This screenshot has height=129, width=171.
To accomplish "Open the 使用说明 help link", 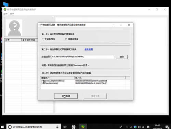I will tap(89, 49).
